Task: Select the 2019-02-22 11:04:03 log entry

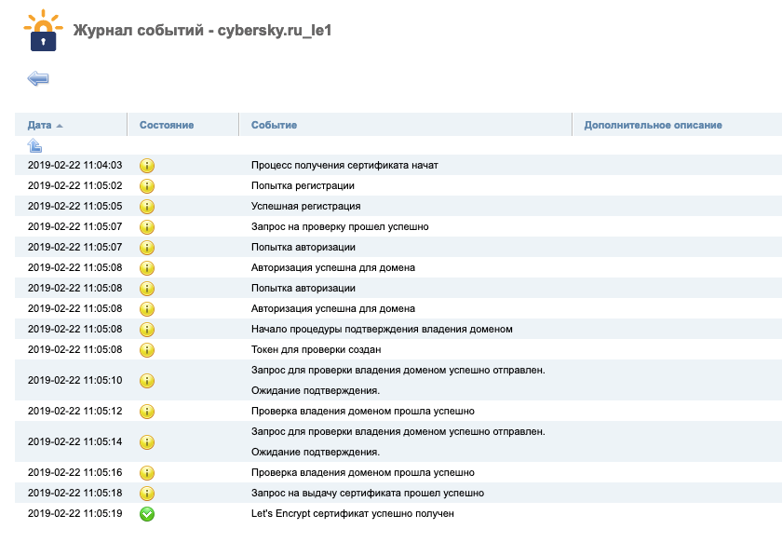Action: pyautogui.click(x=74, y=165)
